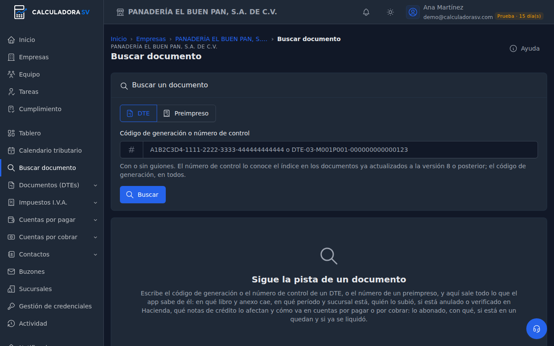Screen dimensions: 554x346
Task: Open the user profile avatar icon
Action: (x=413, y=12)
